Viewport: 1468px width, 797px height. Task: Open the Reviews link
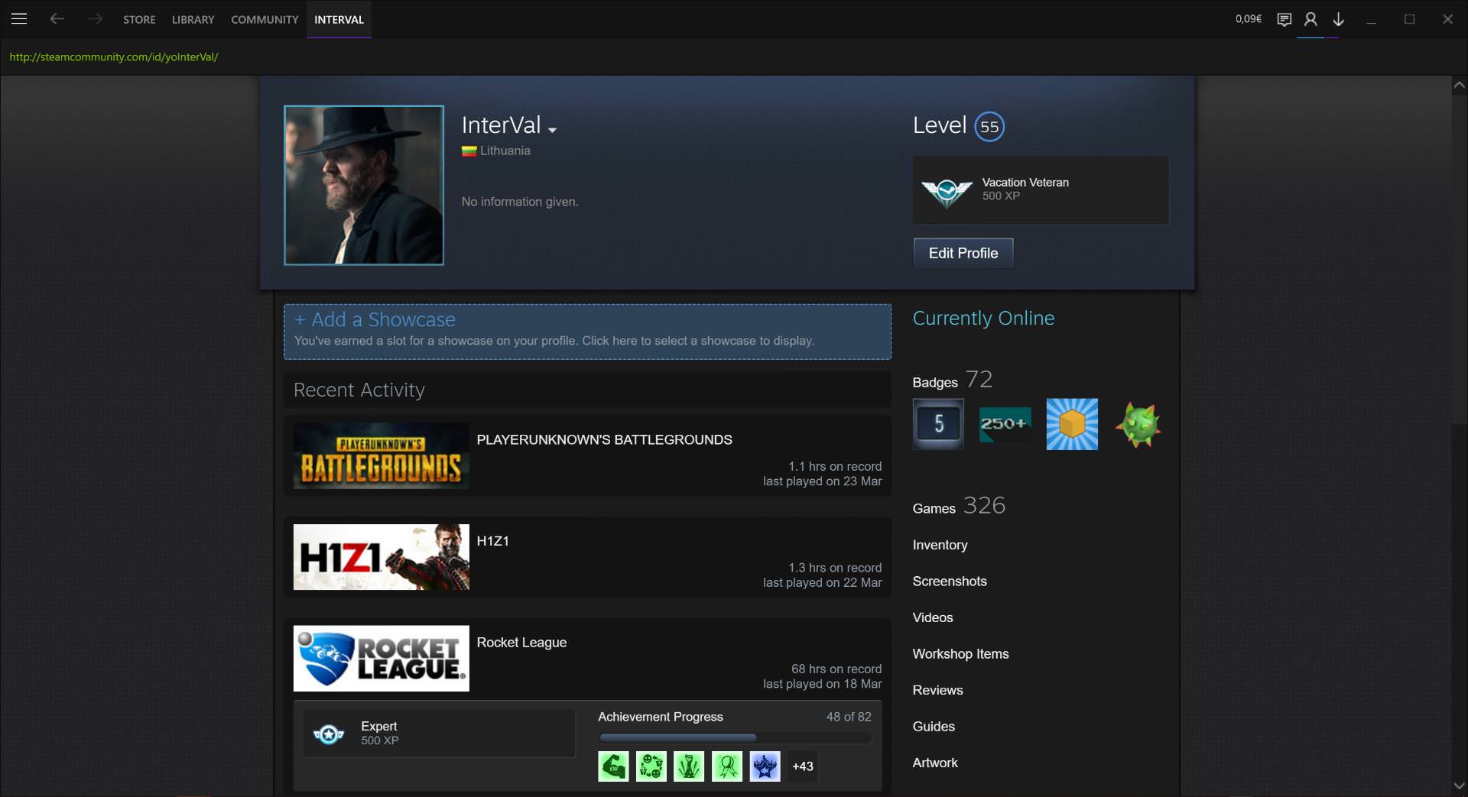[937, 690]
